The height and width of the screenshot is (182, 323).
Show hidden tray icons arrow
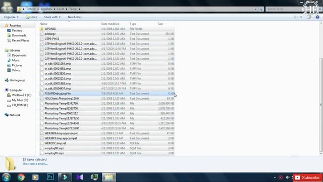pos(275,177)
